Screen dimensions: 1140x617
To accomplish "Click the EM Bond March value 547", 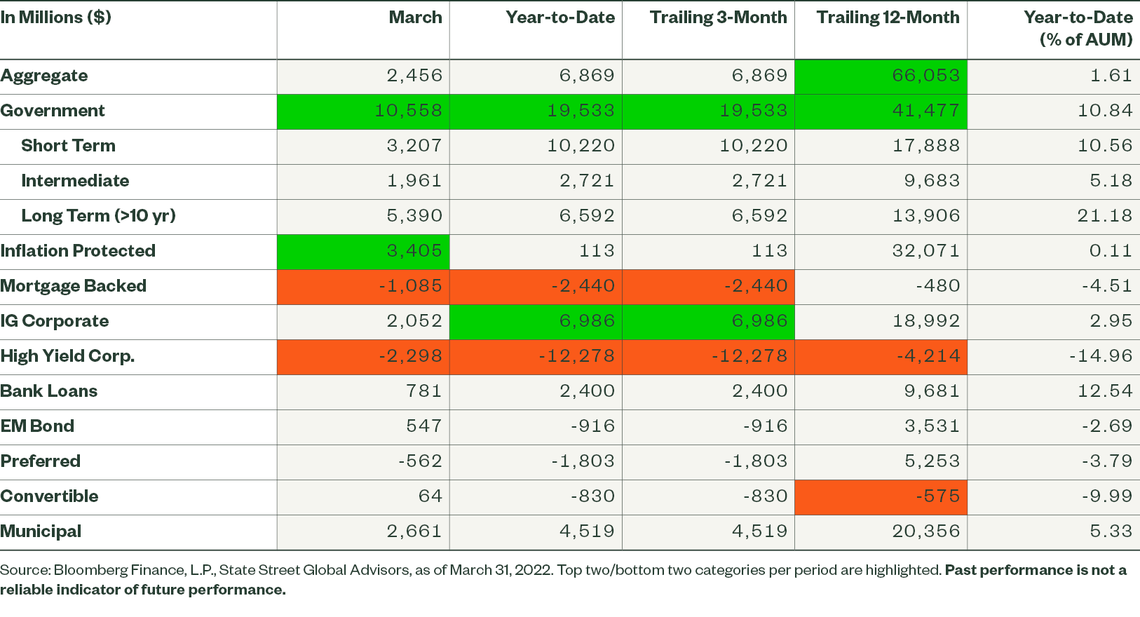I will [423, 426].
